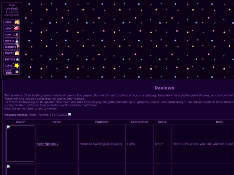The width and height of the screenshot is (234, 175).
Task: Go to the BUTTONS page
Action: pyautogui.click(x=12, y=59)
